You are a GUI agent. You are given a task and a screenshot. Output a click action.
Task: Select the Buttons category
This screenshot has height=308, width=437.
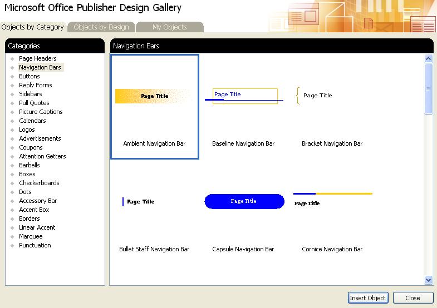click(30, 76)
